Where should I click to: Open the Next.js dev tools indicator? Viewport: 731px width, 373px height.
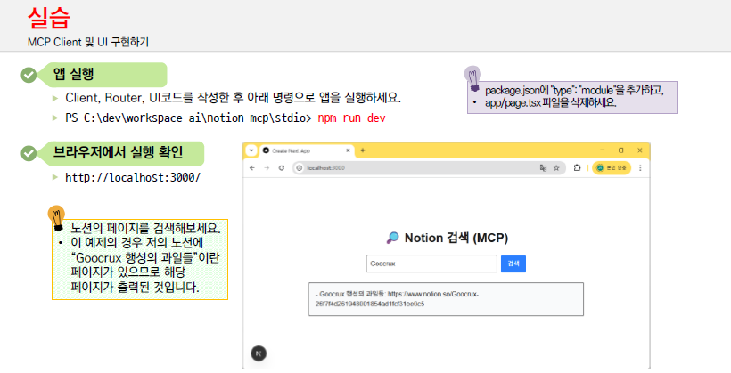(259, 353)
